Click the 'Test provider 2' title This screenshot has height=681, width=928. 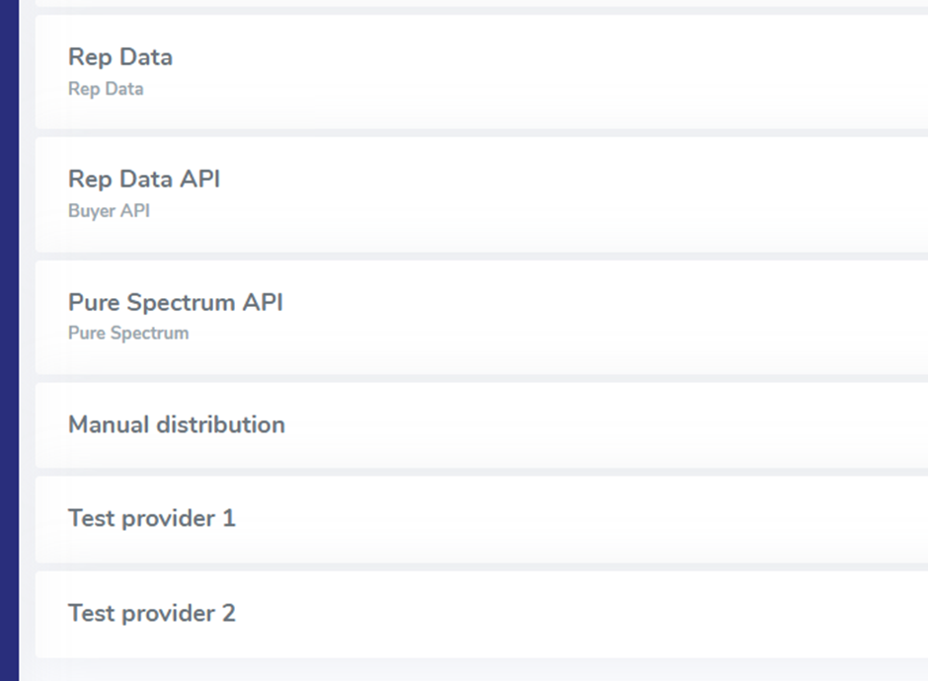[x=152, y=614]
